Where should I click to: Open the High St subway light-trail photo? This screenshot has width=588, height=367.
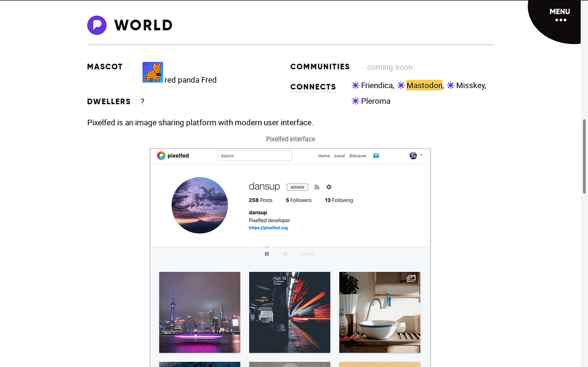click(290, 312)
